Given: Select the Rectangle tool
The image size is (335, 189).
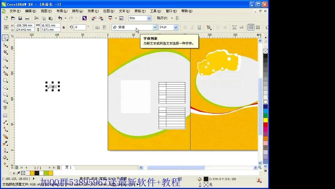Looking at the screenshot, I should [x=5, y=80].
